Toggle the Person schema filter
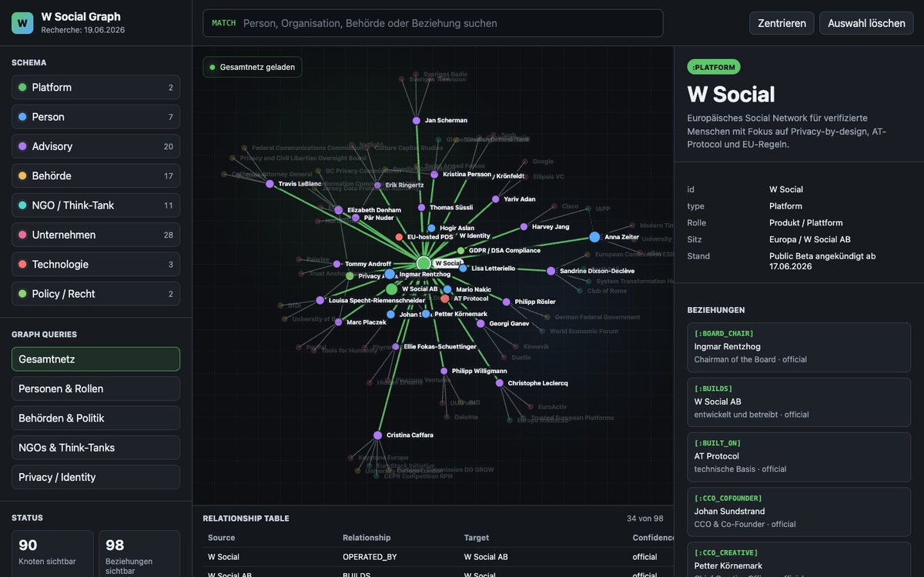The width and height of the screenshot is (924, 577). (95, 117)
